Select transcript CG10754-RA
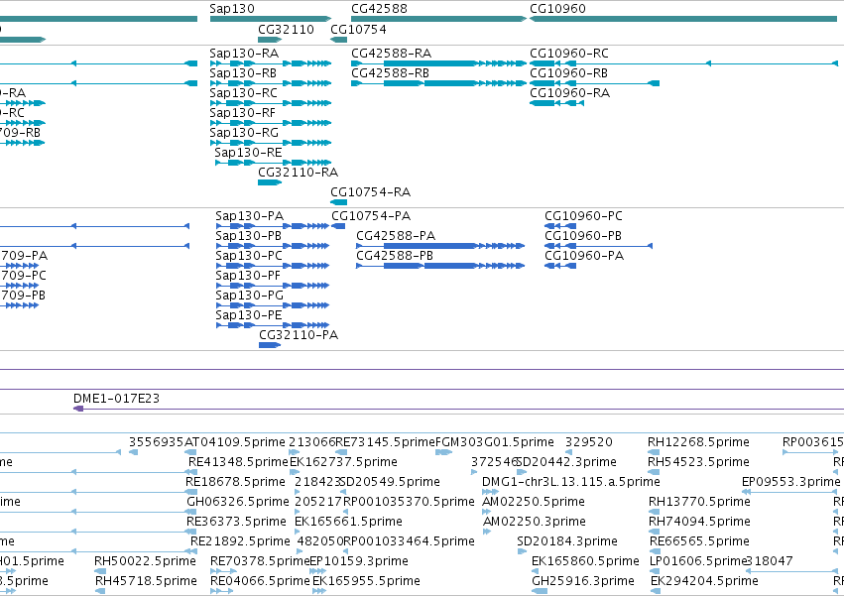 point(338,202)
